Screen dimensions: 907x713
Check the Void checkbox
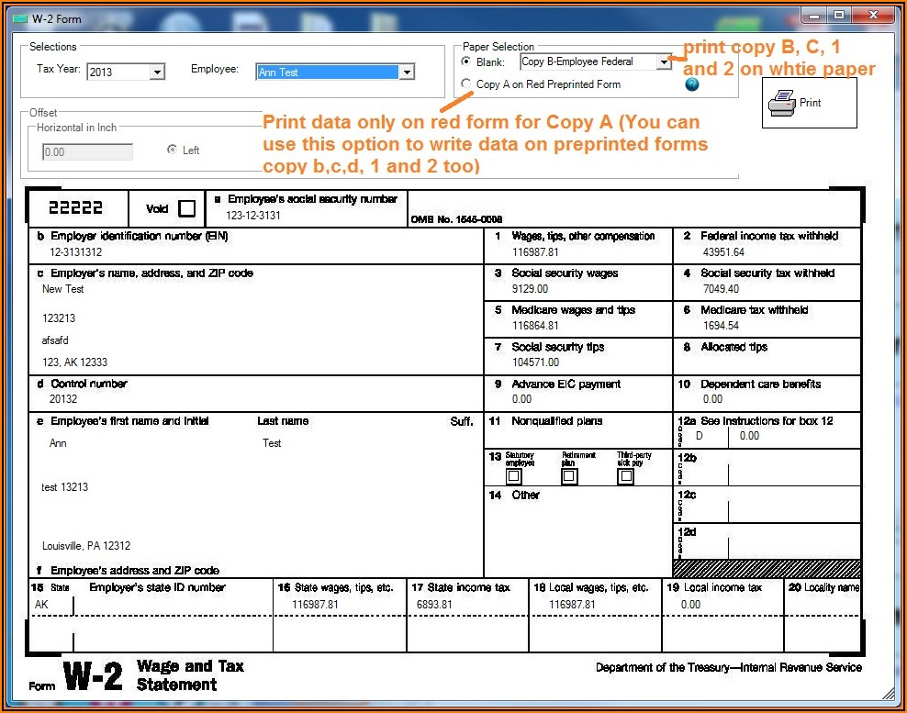point(186,208)
